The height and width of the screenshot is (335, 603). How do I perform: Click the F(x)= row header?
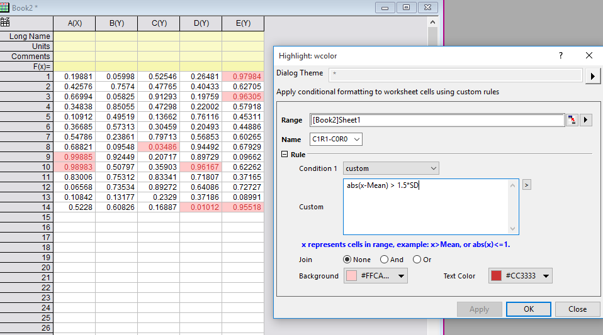click(x=26, y=67)
